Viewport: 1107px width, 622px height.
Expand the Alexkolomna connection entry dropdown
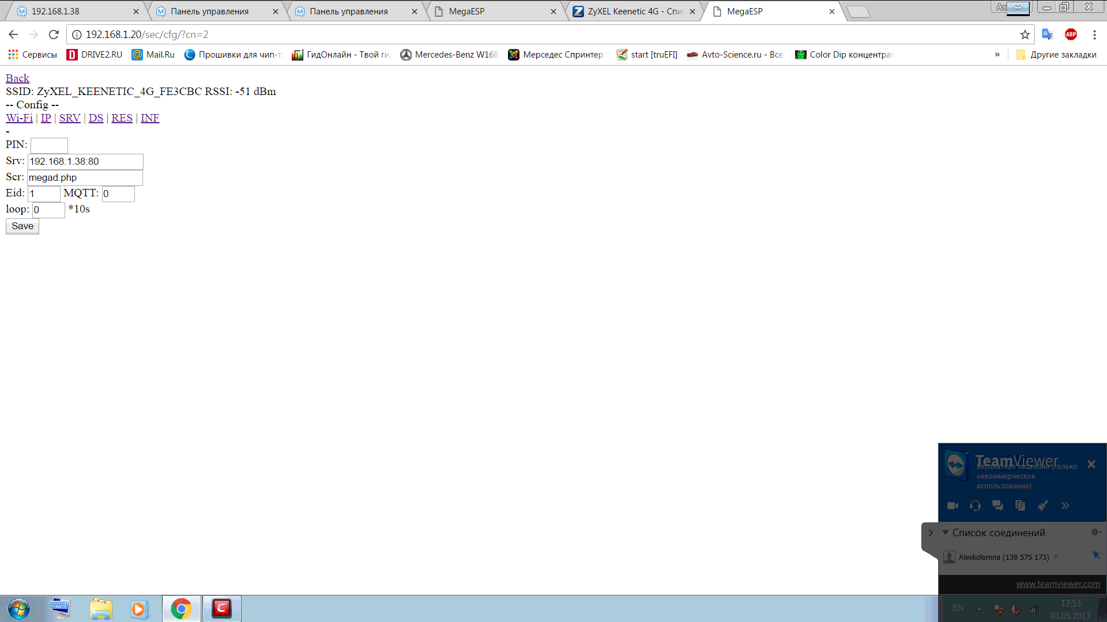(1057, 557)
